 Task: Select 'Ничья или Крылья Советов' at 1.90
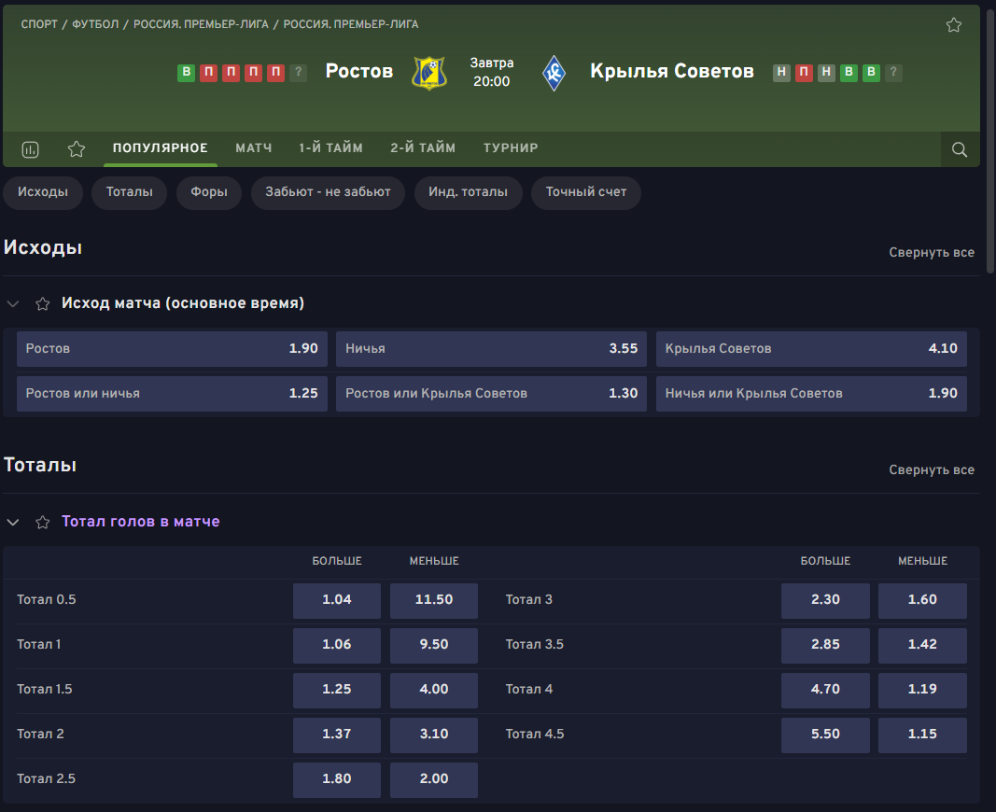[811, 394]
